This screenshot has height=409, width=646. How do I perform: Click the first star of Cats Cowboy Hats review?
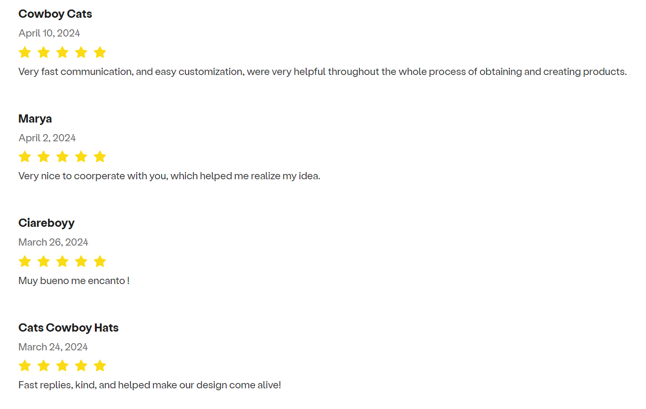tap(25, 366)
